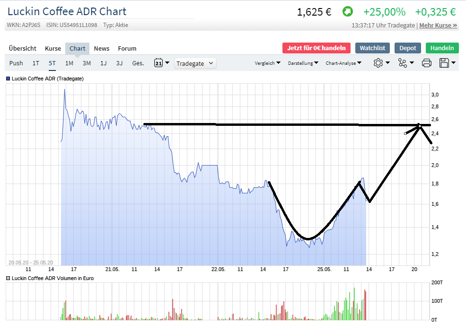466x334 pixels.
Task: Expand the arrow next to share icon
Action: [x=412, y=63]
